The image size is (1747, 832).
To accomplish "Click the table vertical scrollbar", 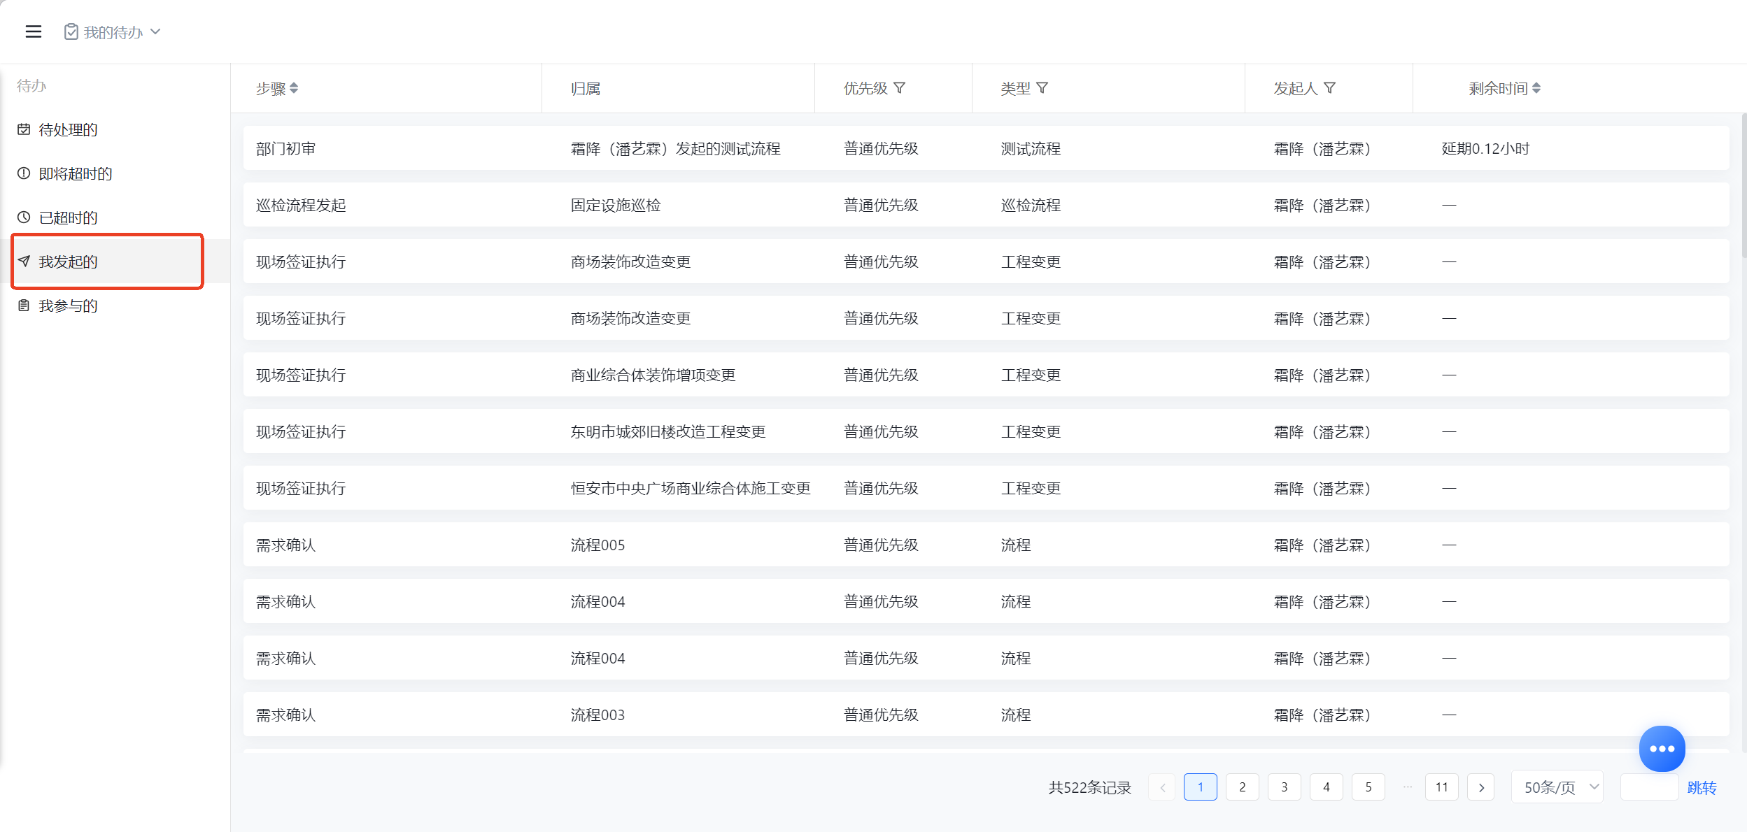I will 1744,185.
